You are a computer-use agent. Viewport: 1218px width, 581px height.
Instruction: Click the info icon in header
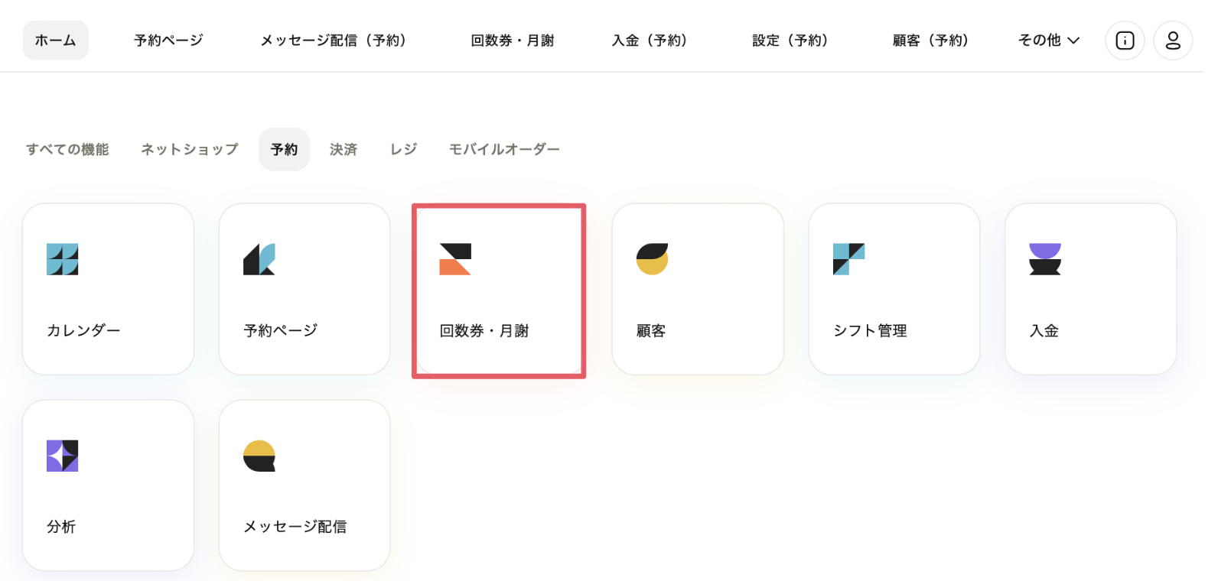coord(1125,41)
